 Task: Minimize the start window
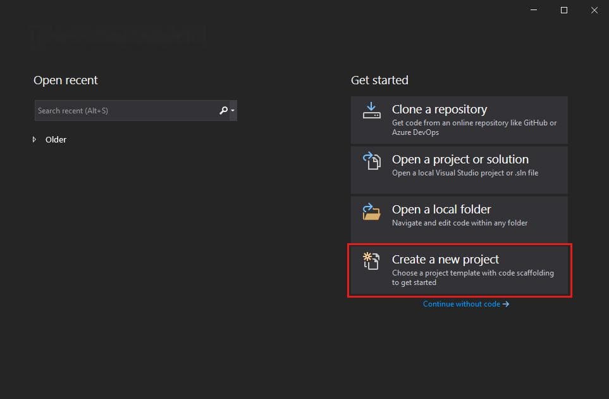534,10
